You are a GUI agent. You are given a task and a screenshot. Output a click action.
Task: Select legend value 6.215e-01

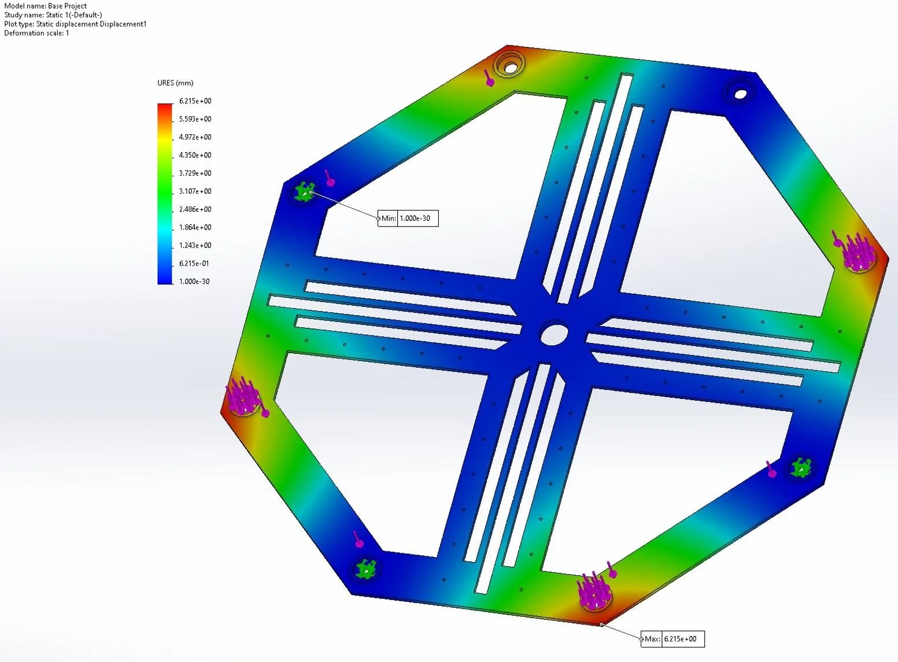tap(194, 264)
